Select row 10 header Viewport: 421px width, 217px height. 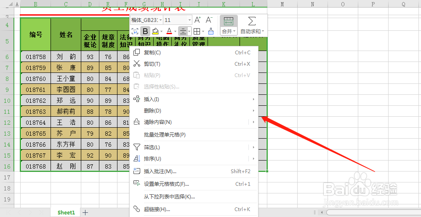[x=7, y=100]
